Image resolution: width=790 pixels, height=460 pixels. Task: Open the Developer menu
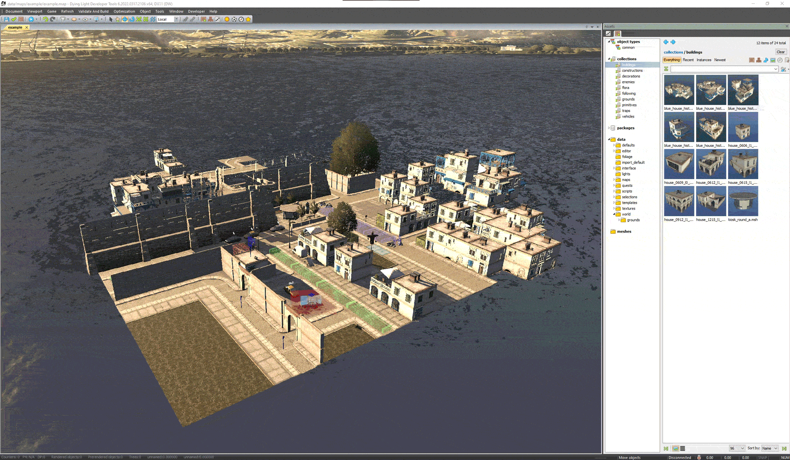pos(196,11)
